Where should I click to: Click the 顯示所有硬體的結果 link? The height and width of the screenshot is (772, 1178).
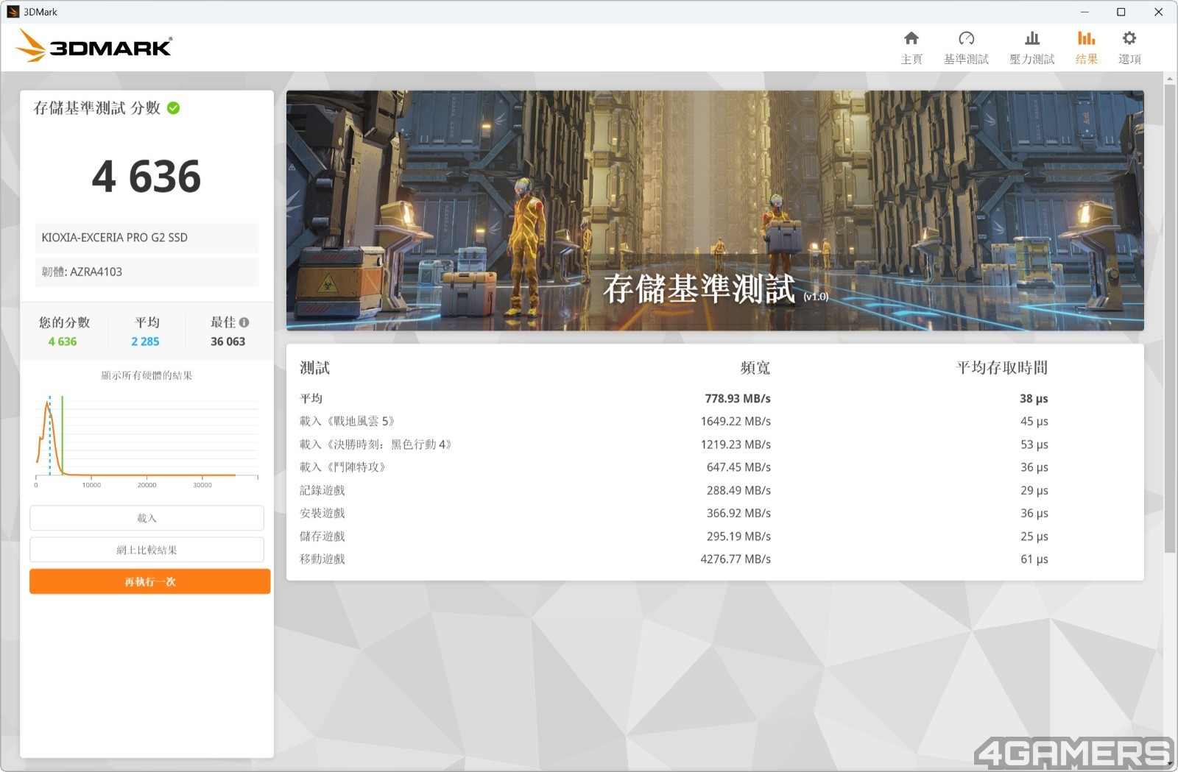click(147, 375)
